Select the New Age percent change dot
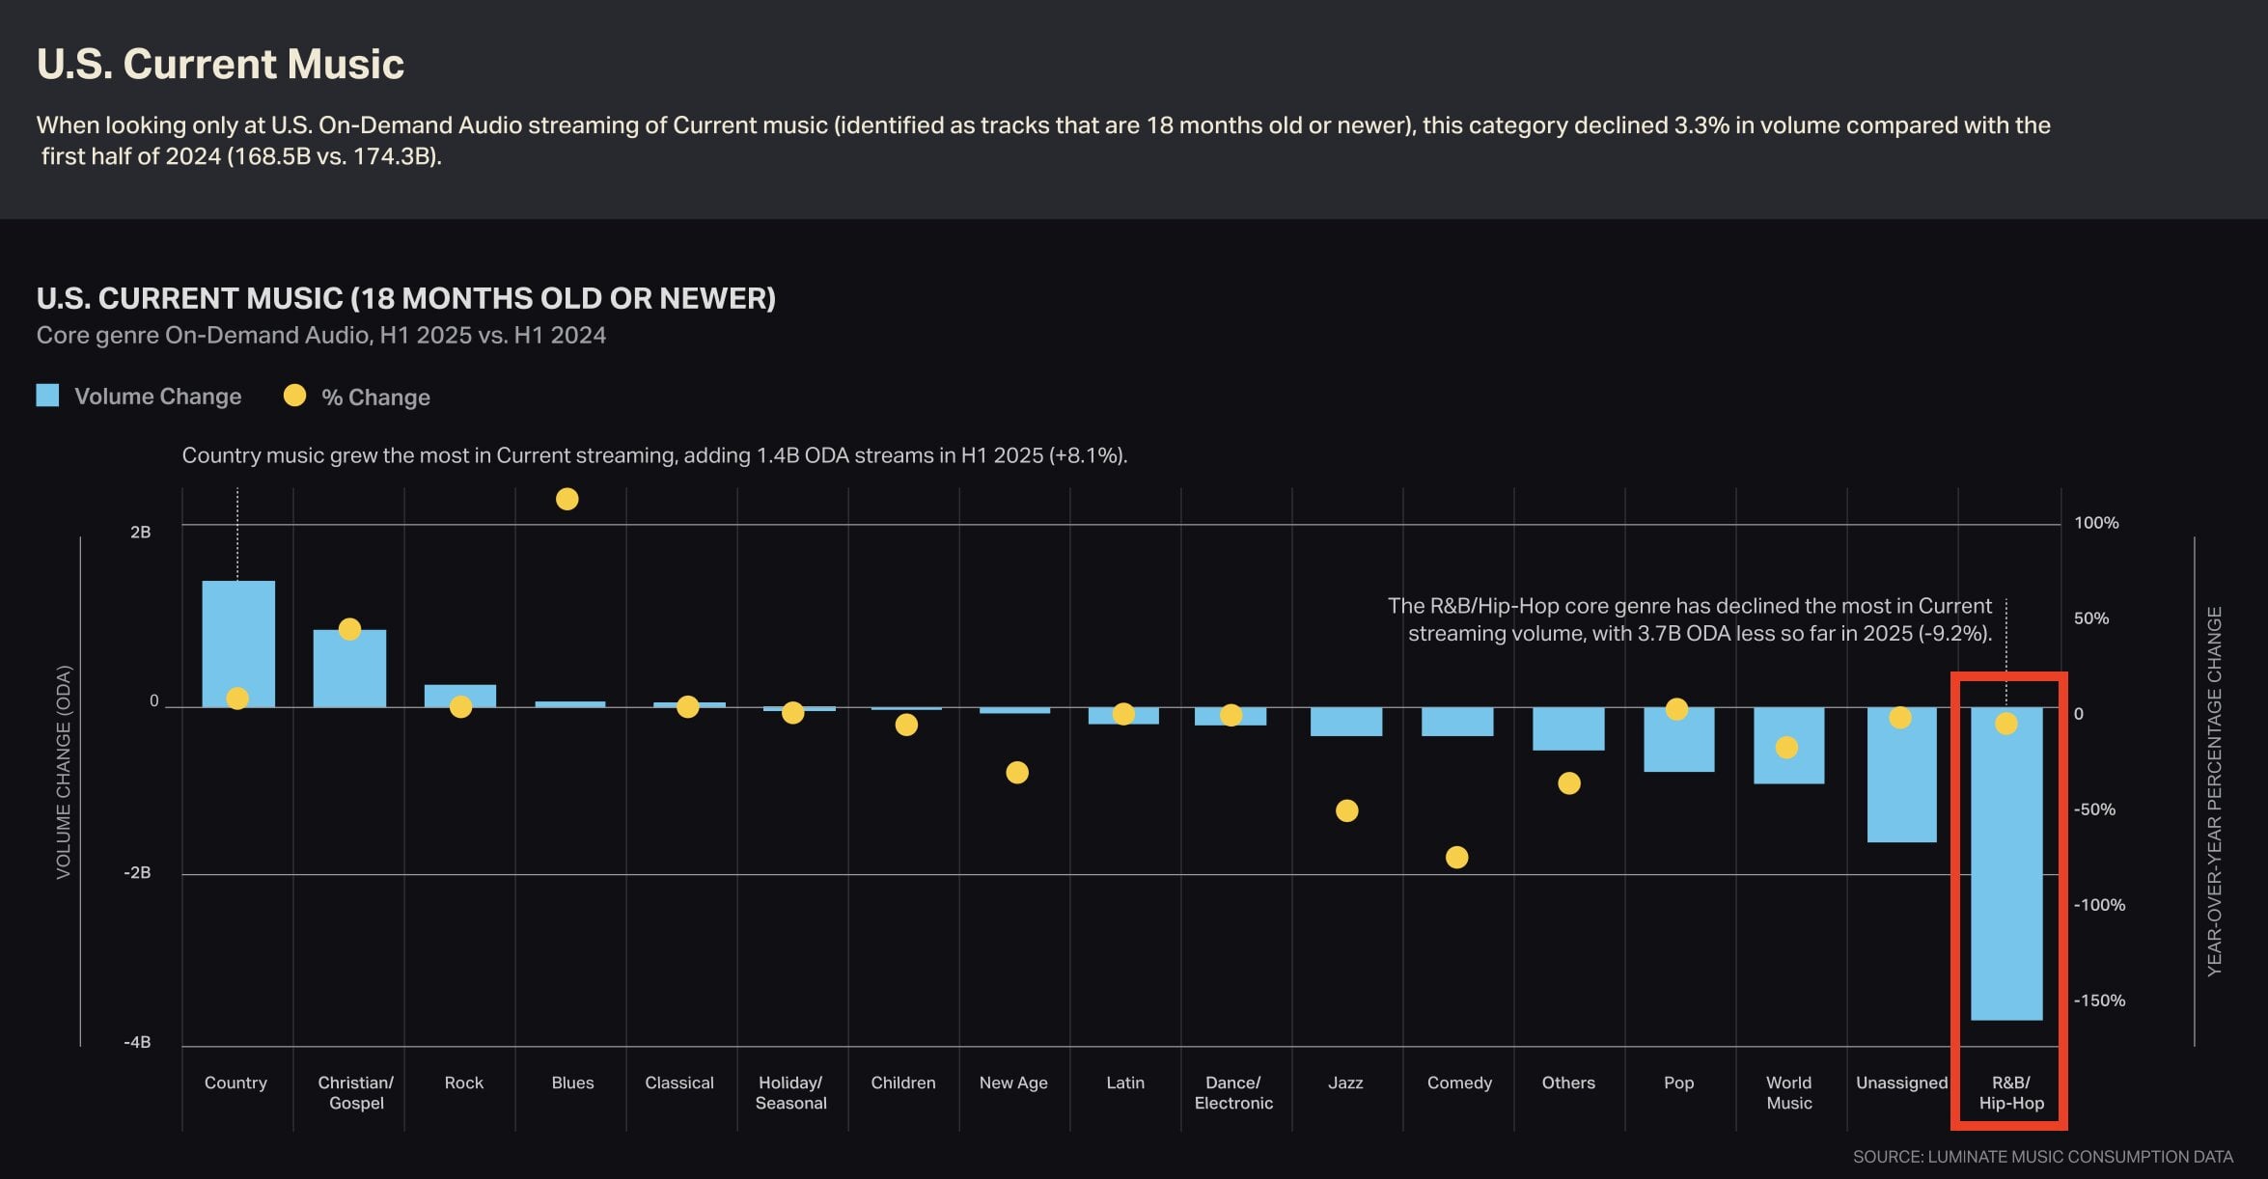The width and height of the screenshot is (2268, 1179). 1017,772
